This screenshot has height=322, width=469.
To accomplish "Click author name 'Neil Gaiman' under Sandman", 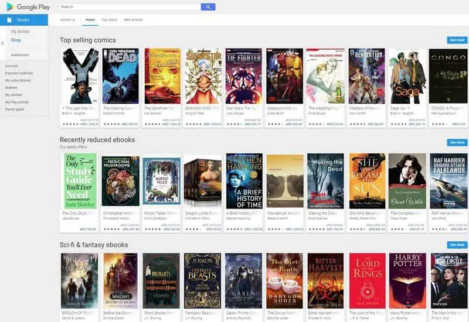I will tap(152, 113).
